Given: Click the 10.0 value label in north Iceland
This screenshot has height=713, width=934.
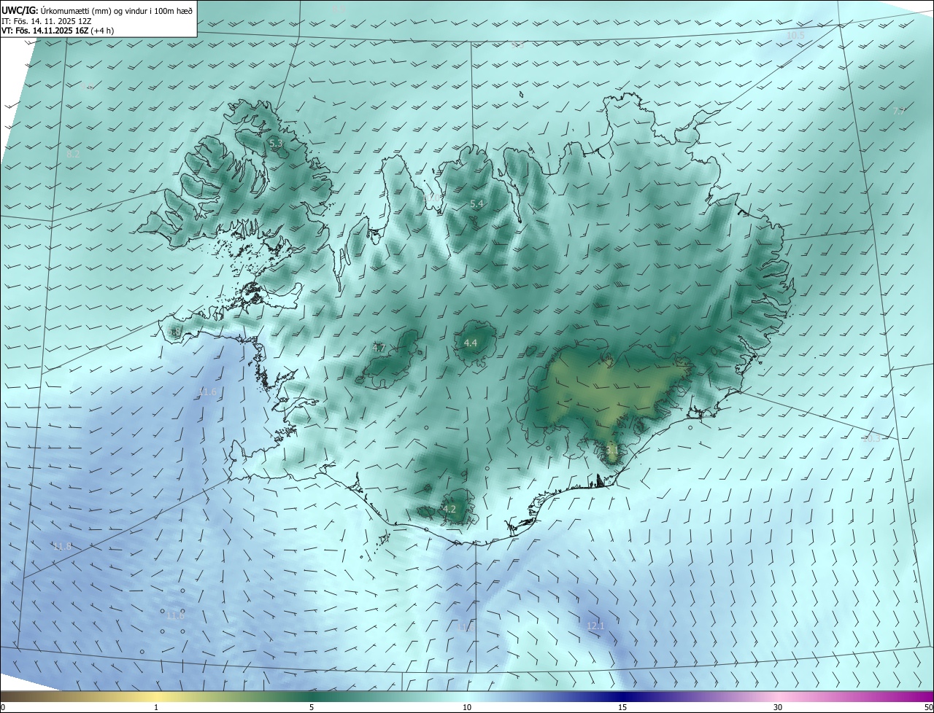Looking at the screenshot, I should (x=433, y=197).
